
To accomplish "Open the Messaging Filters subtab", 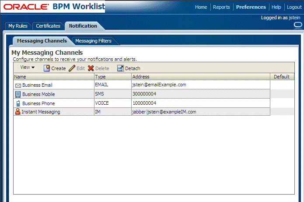I will [x=93, y=41].
